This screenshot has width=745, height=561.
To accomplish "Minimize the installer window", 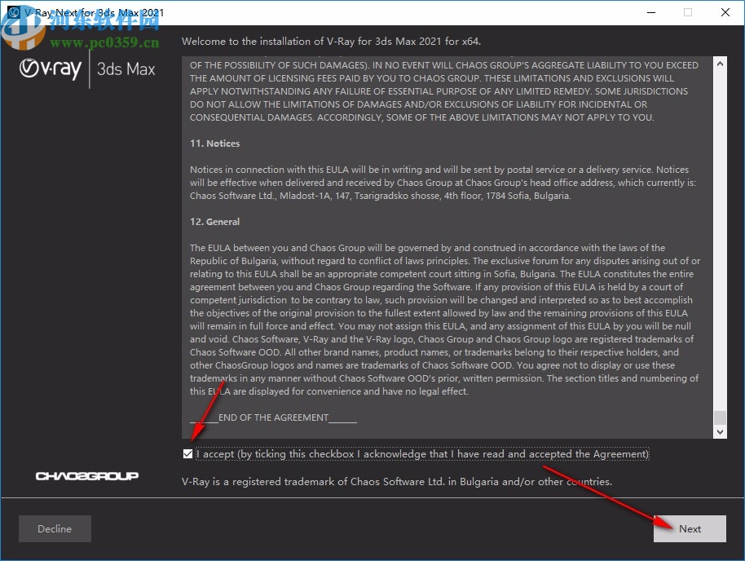I will coord(650,13).
